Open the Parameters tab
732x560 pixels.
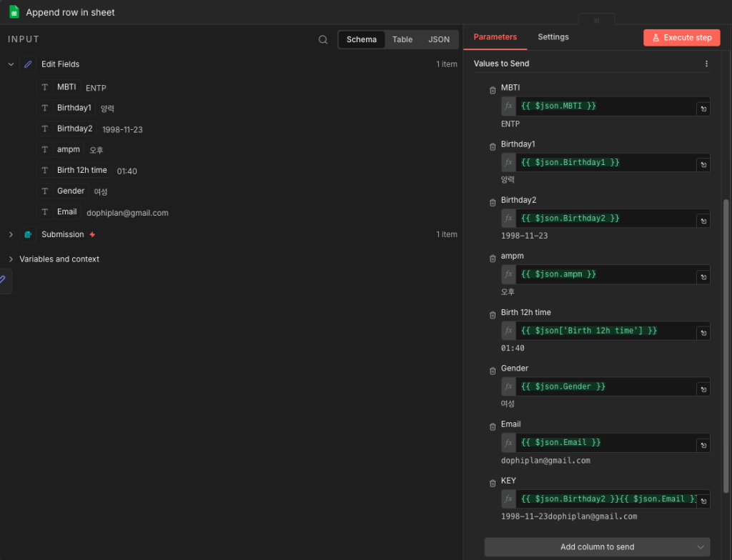tap(495, 37)
